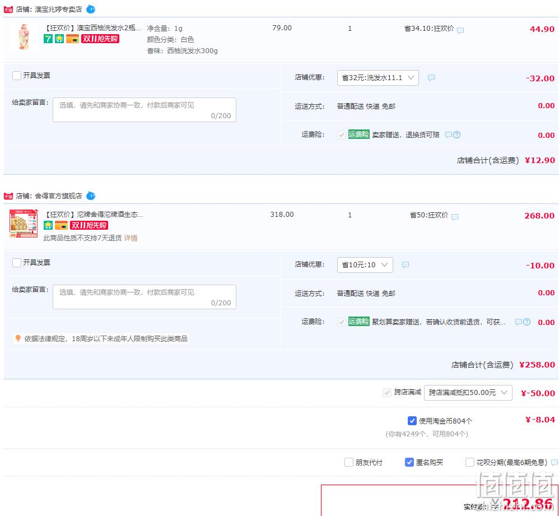Click comment icon after 聚划算卖家赠送 text
Image resolution: width=559 pixels, height=516 pixels.
click(x=519, y=322)
